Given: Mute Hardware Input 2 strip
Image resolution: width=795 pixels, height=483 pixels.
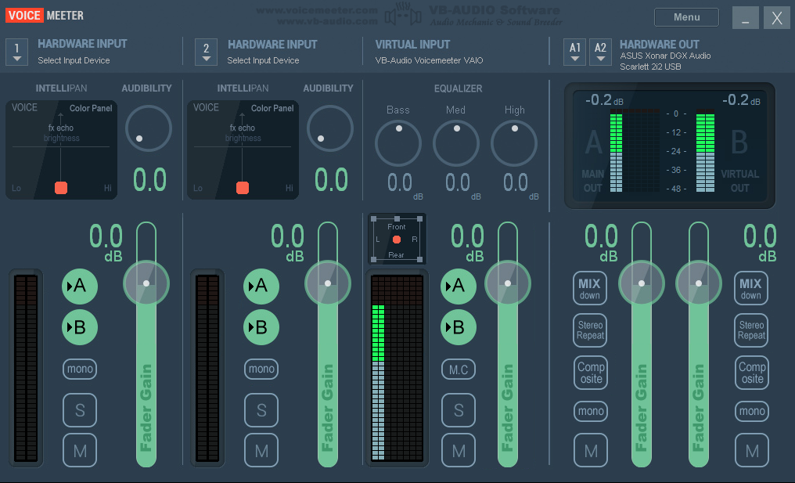Looking at the screenshot, I should point(261,451).
